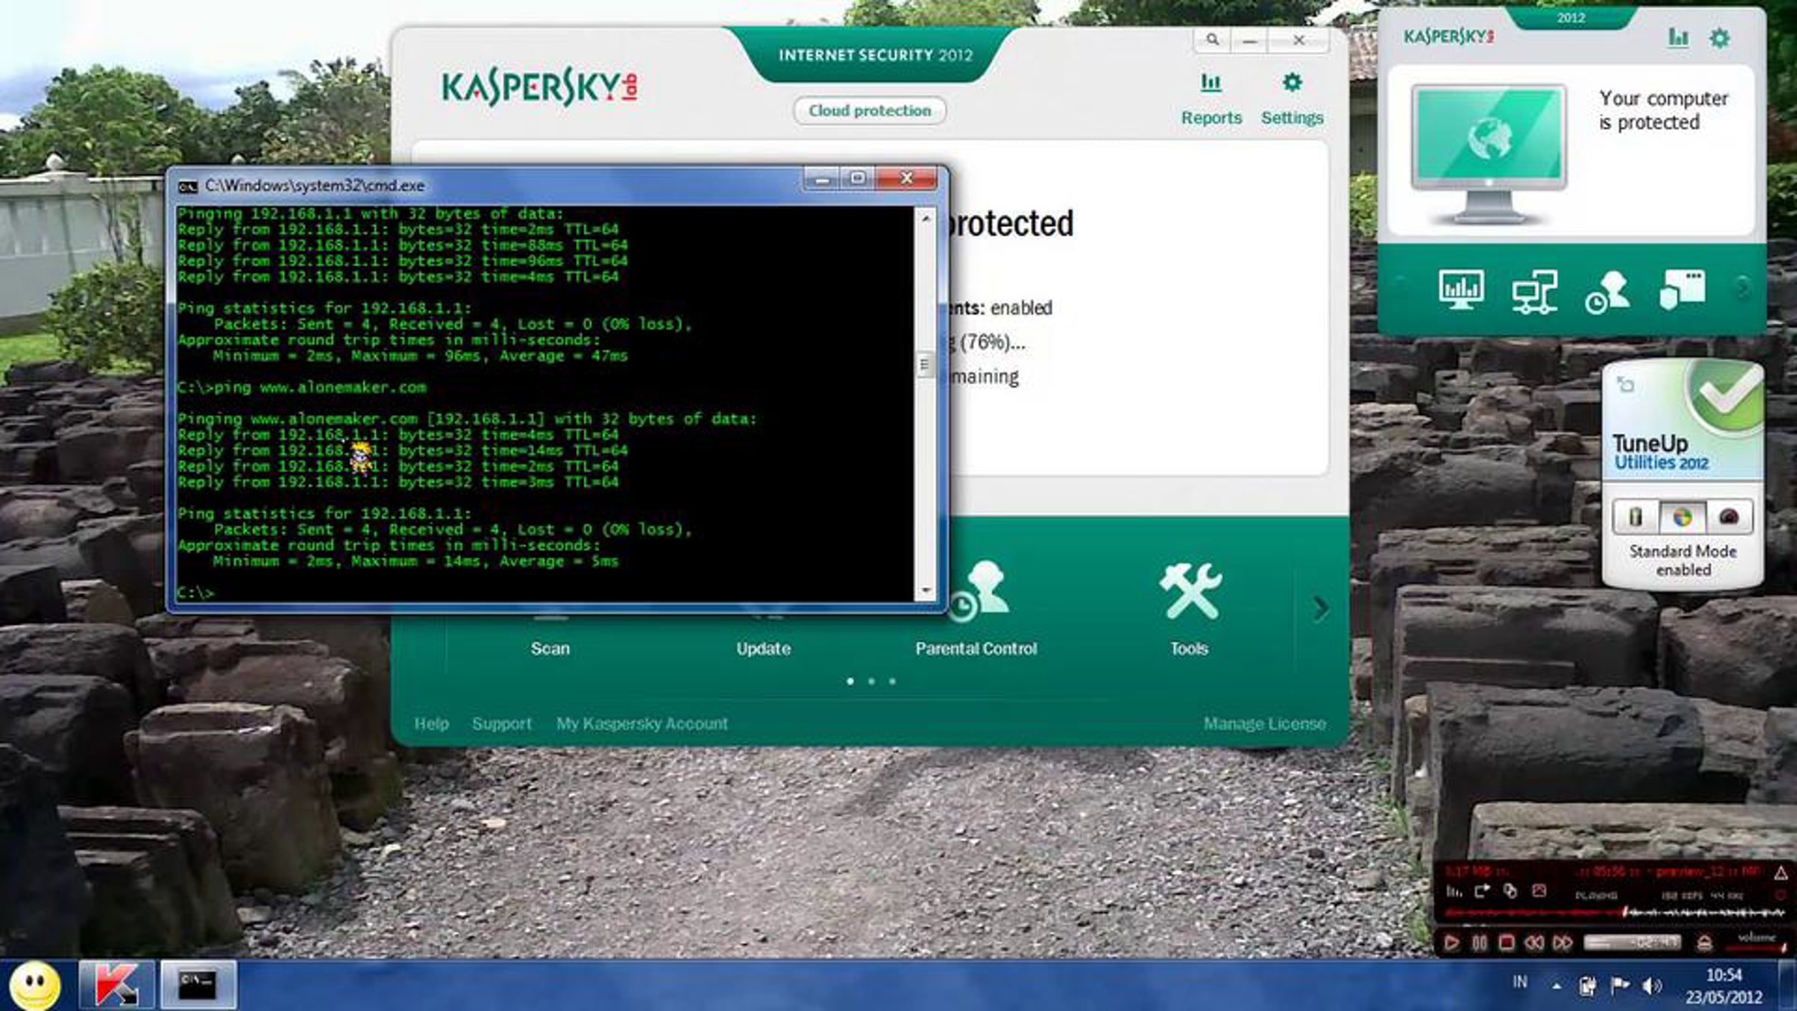Open Parental Control icon in Kaspersky gadget
This screenshot has width=1797, height=1011.
pyautogui.click(x=1607, y=291)
